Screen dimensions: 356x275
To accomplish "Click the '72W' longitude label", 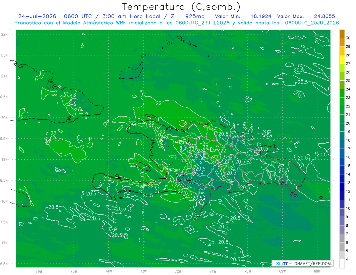I will click(178, 271).
